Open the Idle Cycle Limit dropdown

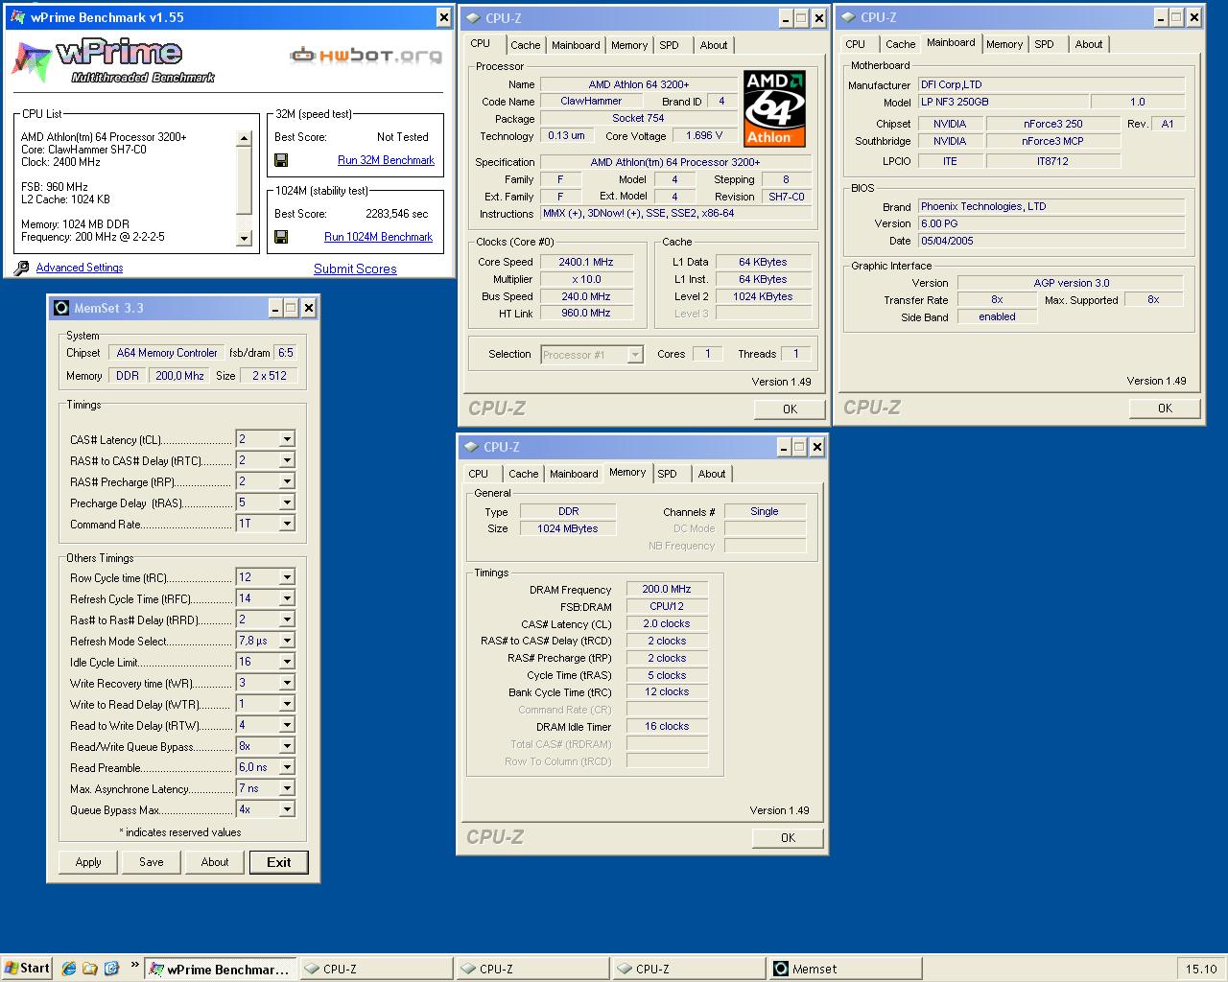pos(286,662)
